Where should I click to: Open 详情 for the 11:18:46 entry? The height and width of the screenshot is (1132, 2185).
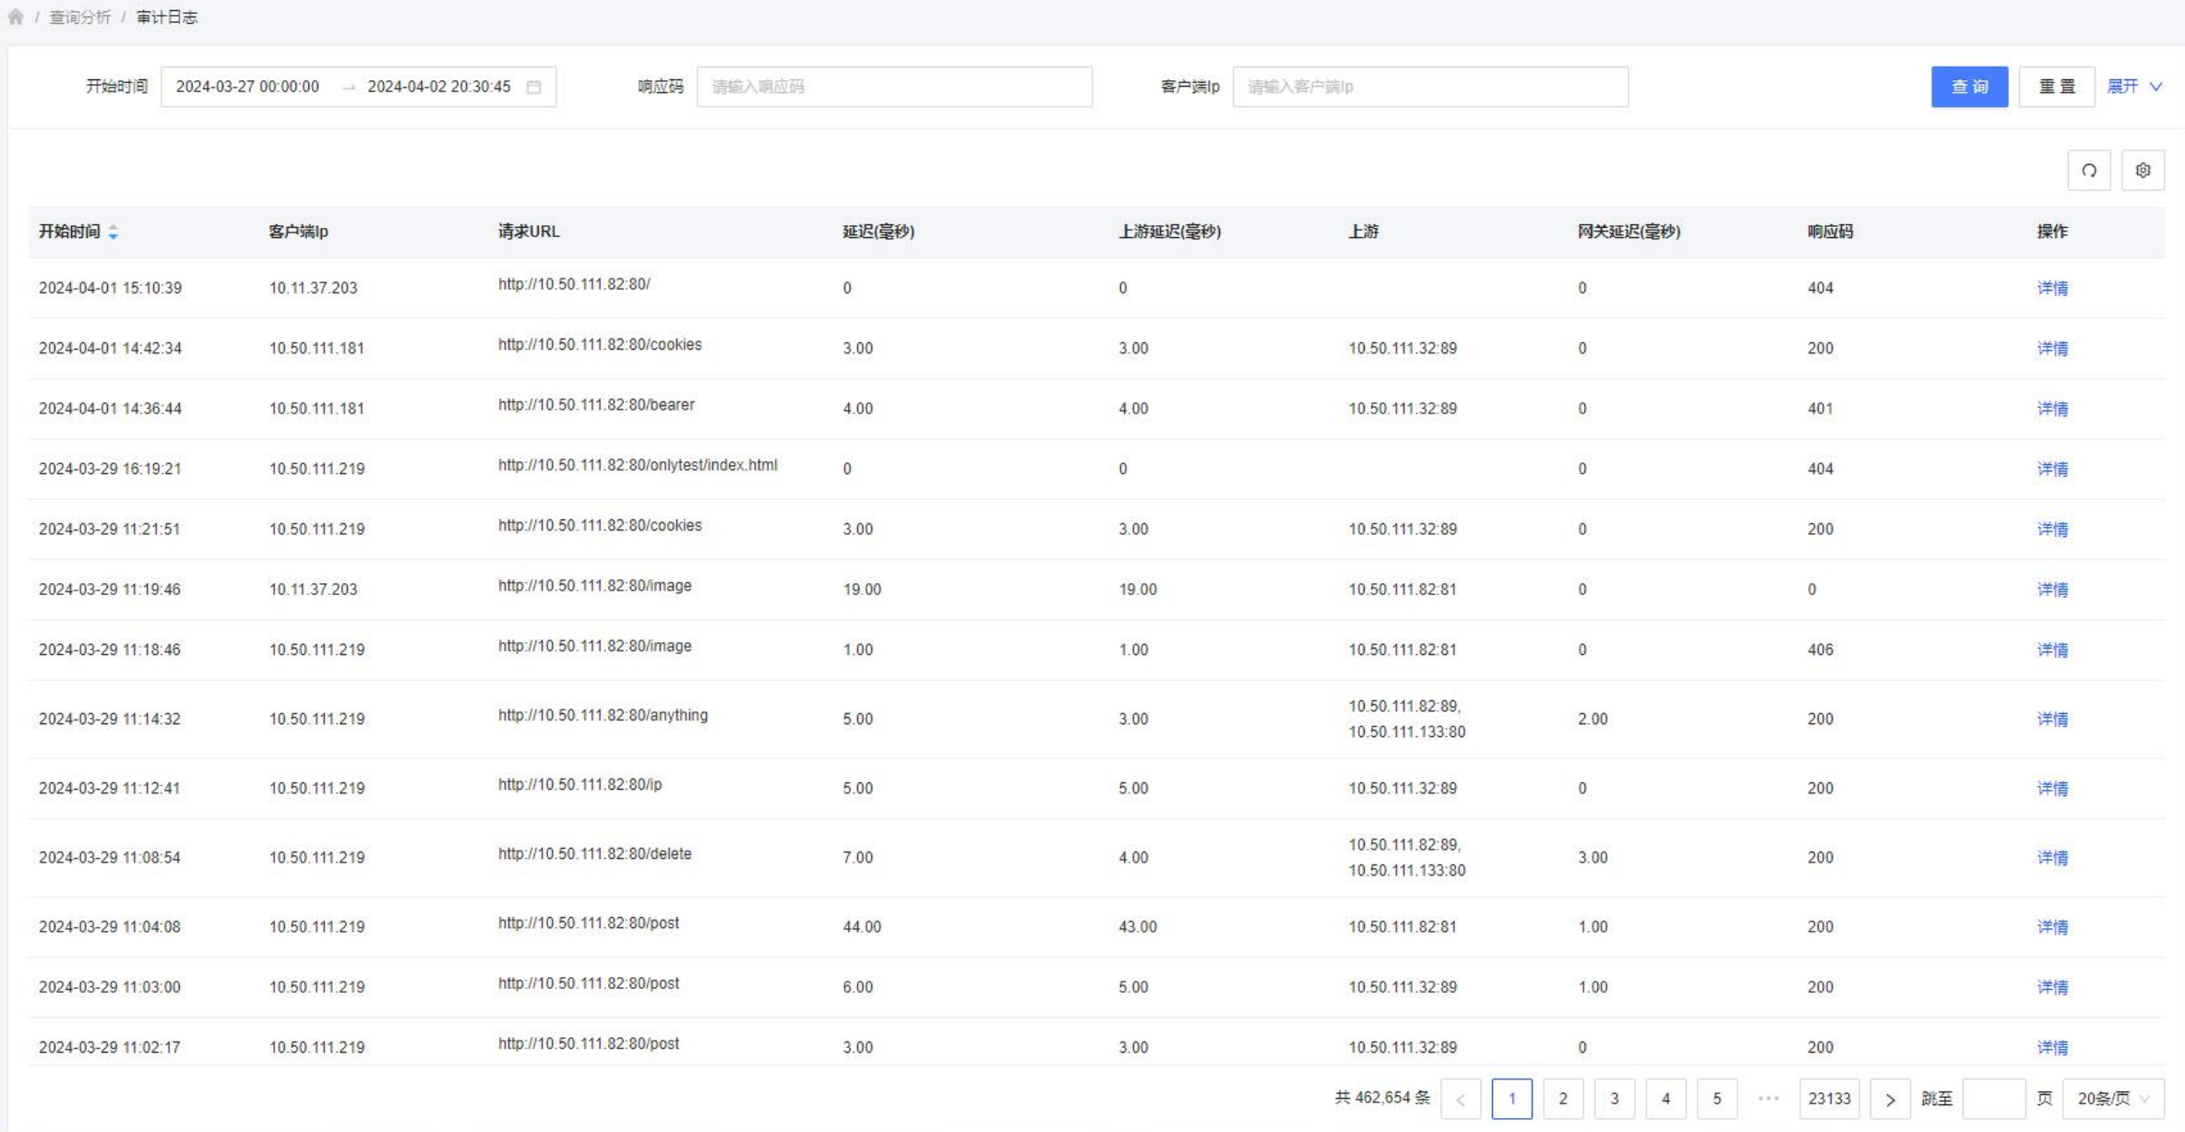(x=2052, y=649)
